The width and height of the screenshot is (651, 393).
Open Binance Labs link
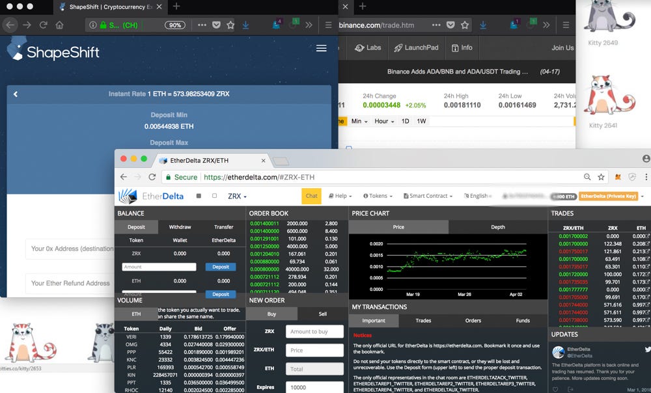368,47
